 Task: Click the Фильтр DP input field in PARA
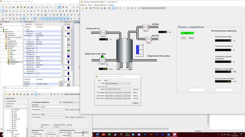tap(20, 106)
